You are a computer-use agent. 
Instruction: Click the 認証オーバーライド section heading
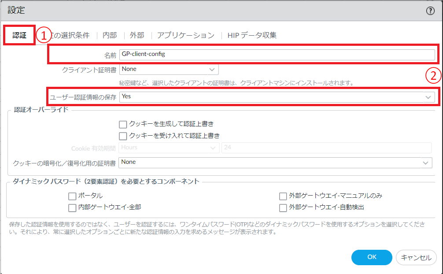point(41,110)
